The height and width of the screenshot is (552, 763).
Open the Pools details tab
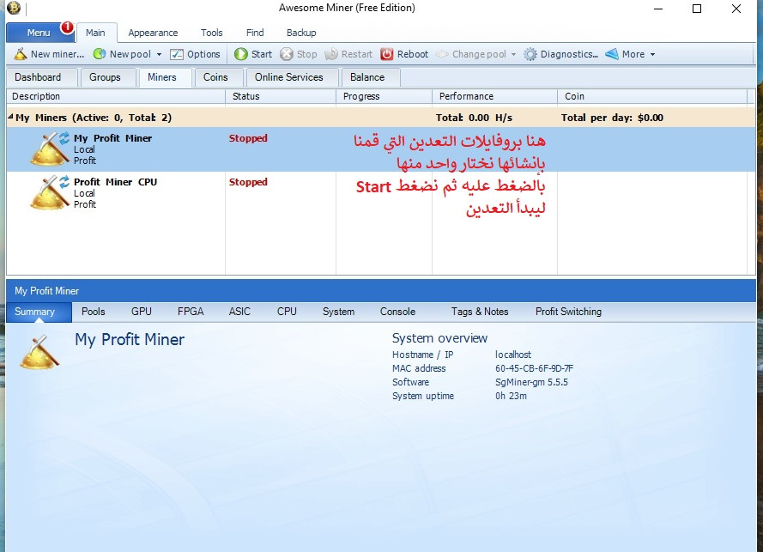(94, 312)
